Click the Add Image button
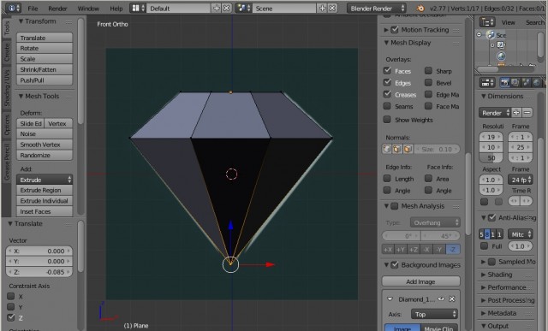This screenshot has height=331, width=548. pos(420,281)
